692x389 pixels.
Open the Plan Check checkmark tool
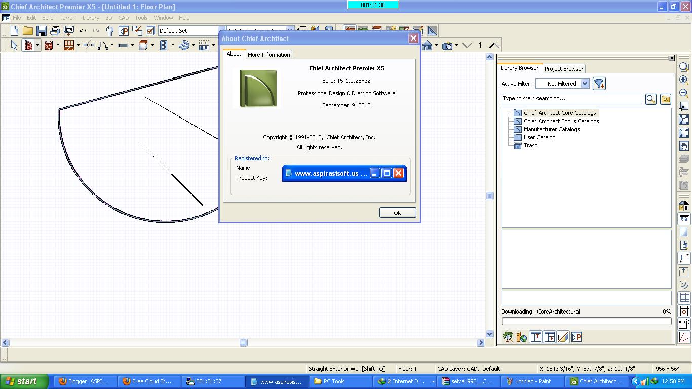coord(150,31)
